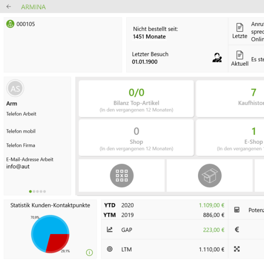Open the Shop tile showing 0
The height and width of the screenshot is (260, 264).
136,138
